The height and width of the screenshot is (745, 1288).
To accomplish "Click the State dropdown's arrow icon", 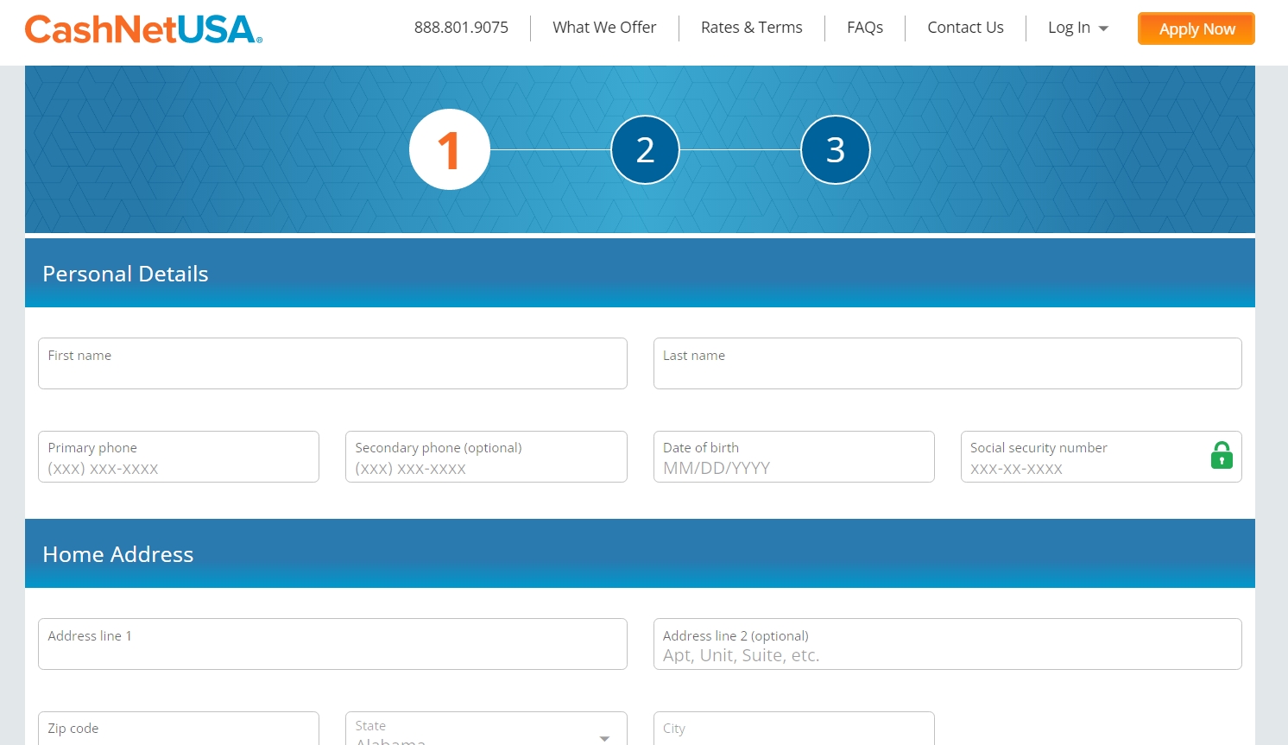I will pyautogui.click(x=603, y=738).
